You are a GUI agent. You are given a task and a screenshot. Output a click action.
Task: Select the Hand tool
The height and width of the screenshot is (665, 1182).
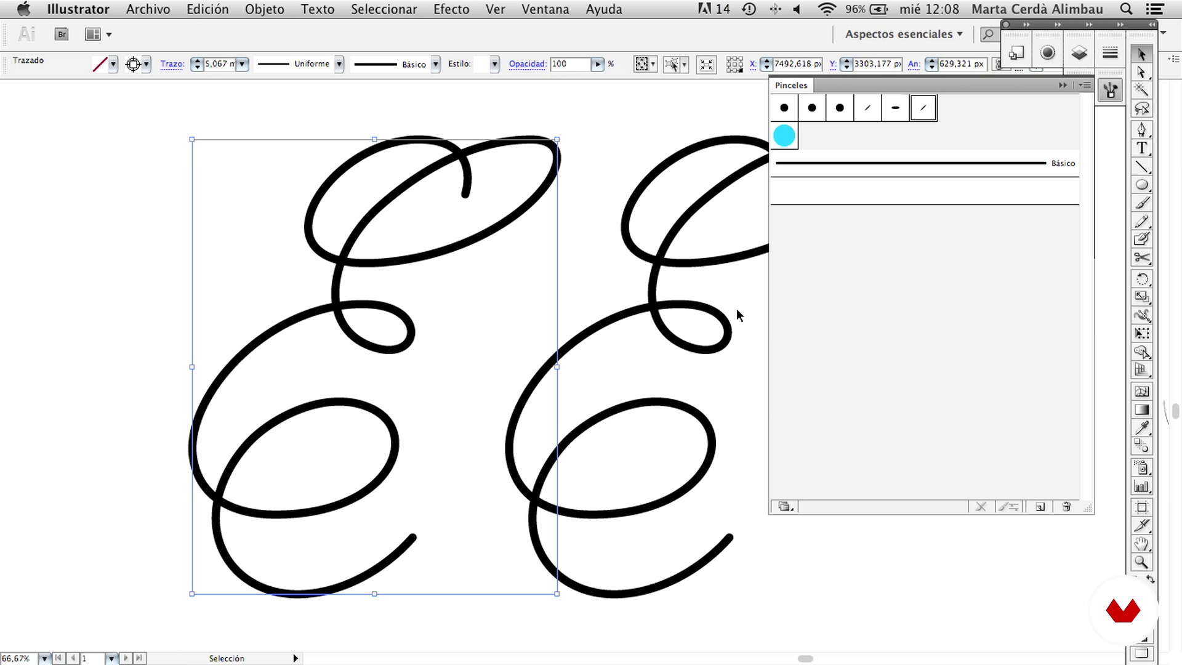pos(1142,544)
